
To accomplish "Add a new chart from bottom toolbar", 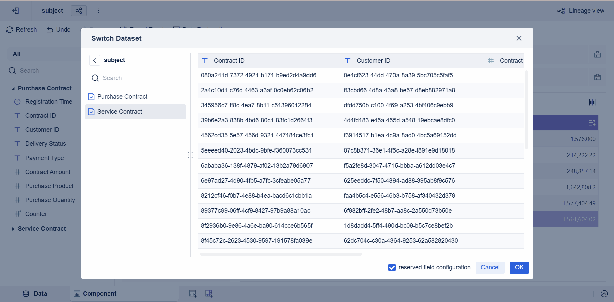I will point(193,293).
